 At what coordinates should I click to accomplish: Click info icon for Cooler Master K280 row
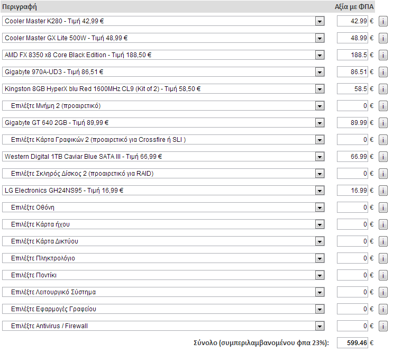pyautogui.click(x=383, y=21)
